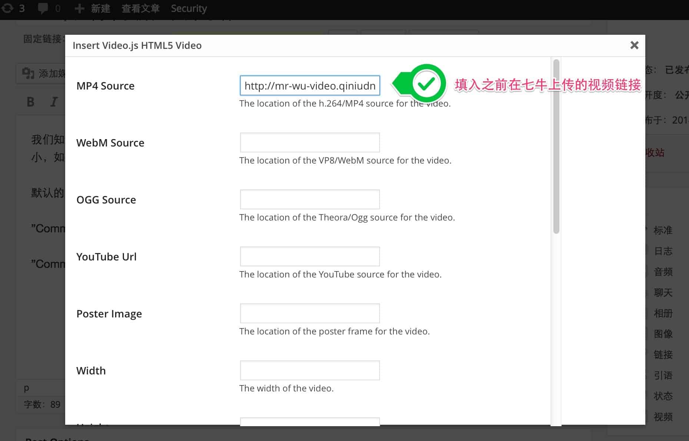Click the 字数: 89 word count text

42,404
